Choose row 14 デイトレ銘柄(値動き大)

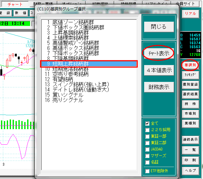[89, 90]
